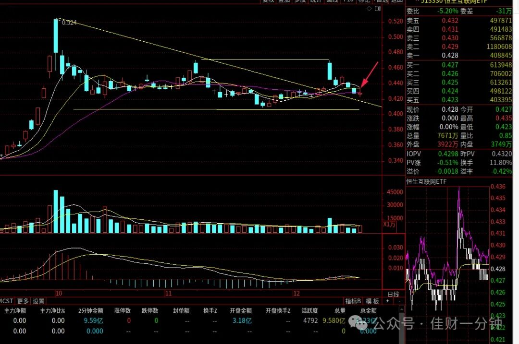519x344 pixels.
Task: Zoom out chart with the minus button
Action: tap(399, 301)
